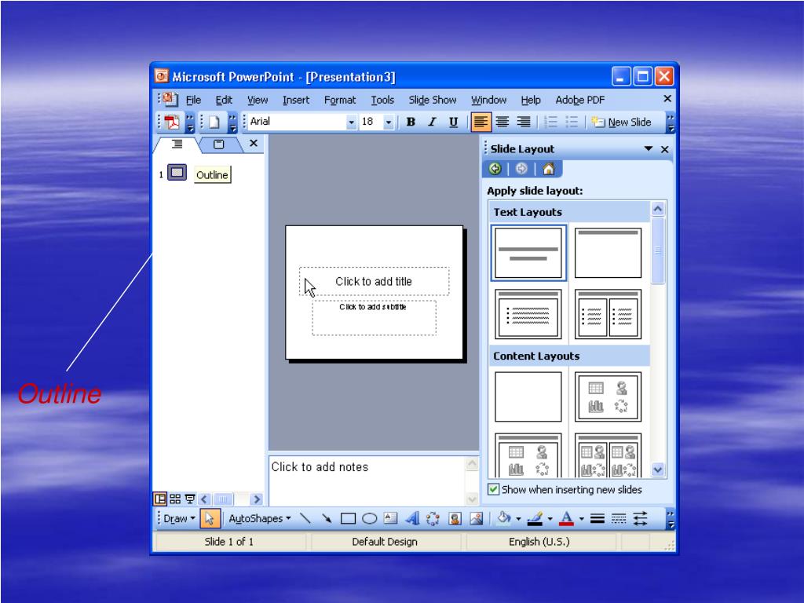Switch to the Outline pane tab icon
This screenshot has height=603, width=804.
pyautogui.click(x=177, y=144)
